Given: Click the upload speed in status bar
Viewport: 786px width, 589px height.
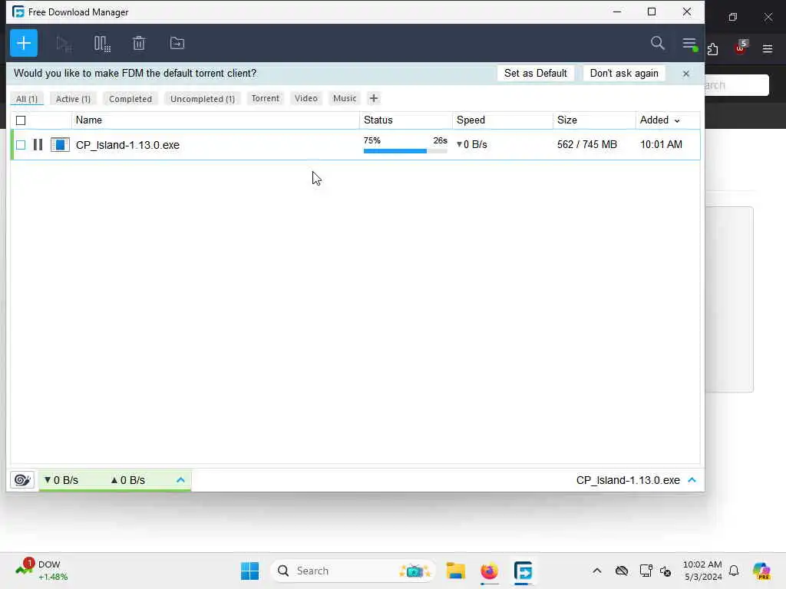Looking at the screenshot, I should tap(128, 480).
